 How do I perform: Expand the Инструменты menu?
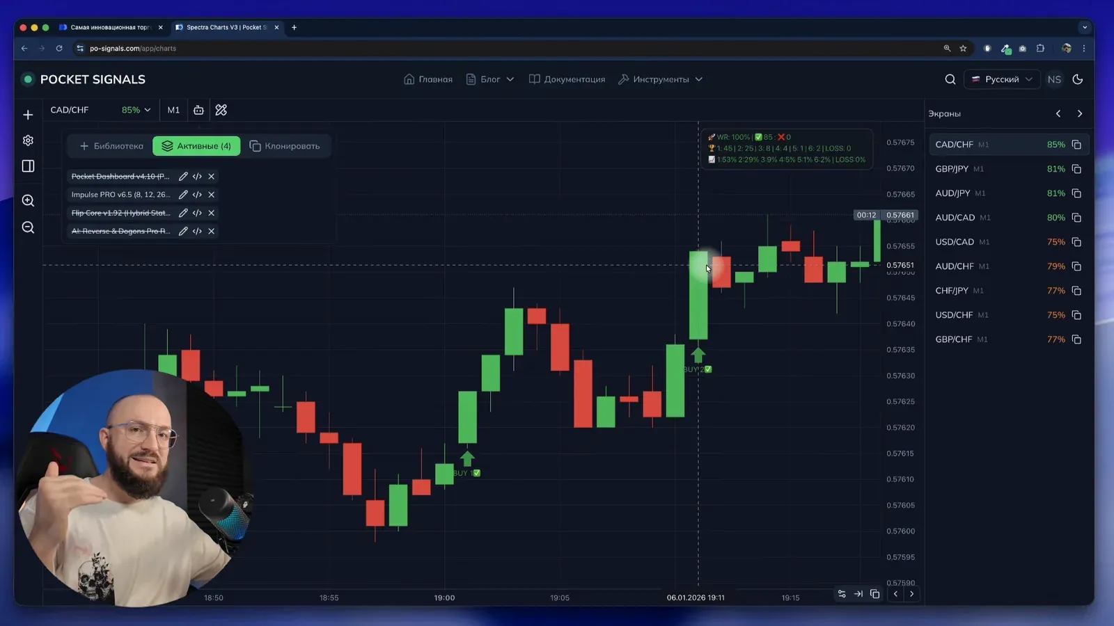click(661, 79)
